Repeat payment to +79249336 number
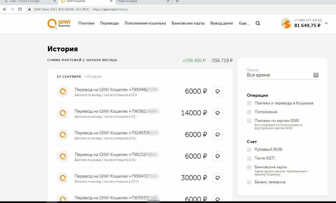 218,135
